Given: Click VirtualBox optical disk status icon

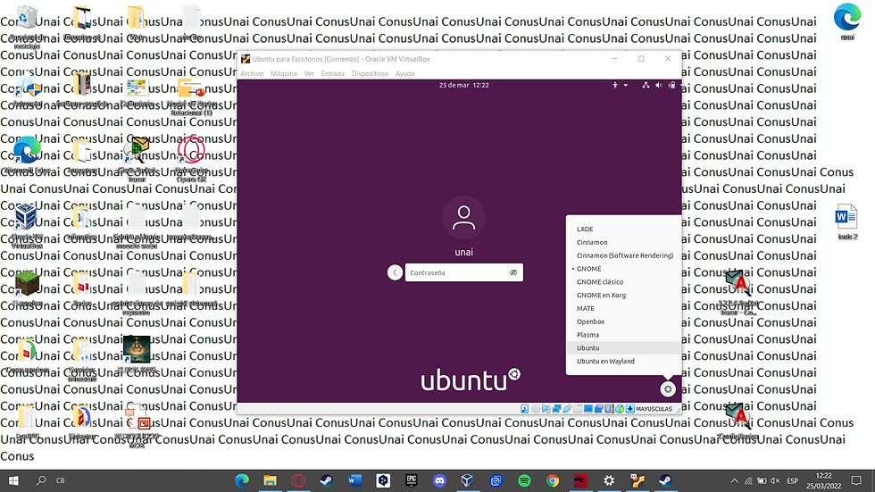Looking at the screenshot, I should click(536, 409).
